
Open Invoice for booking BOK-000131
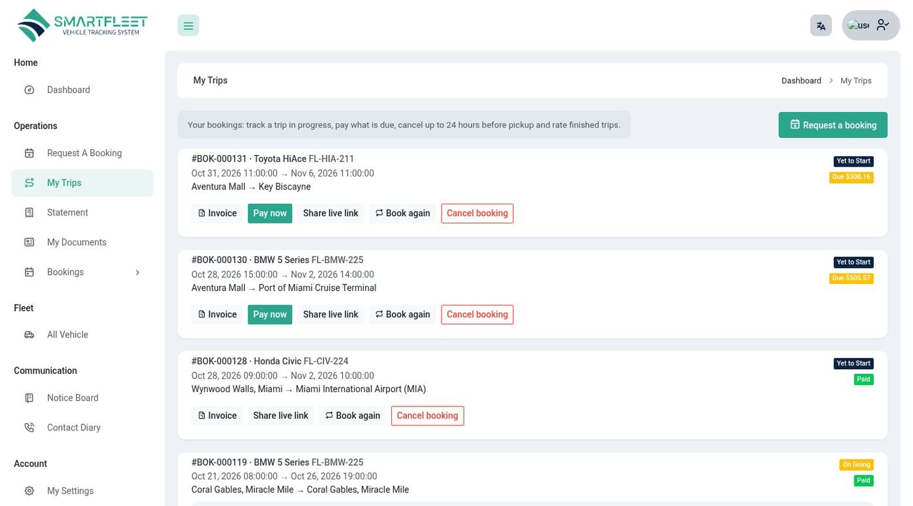[217, 214]
